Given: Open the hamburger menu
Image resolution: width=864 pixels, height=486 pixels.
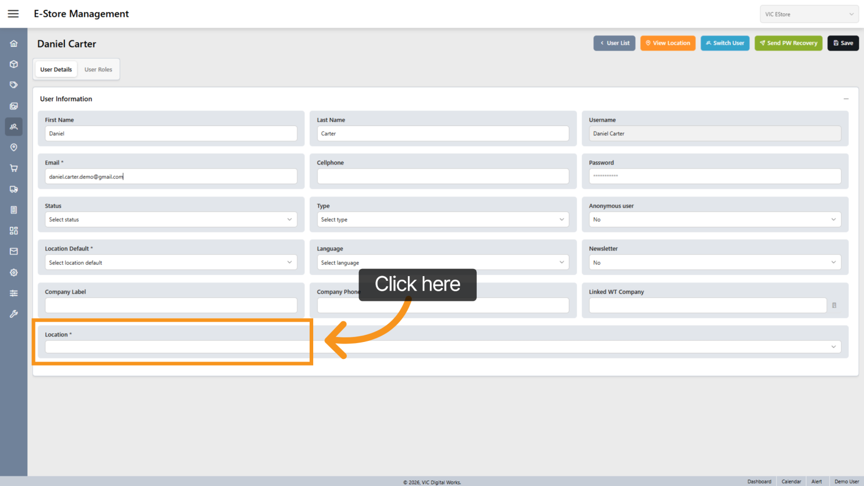Looking at the screenshot, I should click(x=13, y=14).
